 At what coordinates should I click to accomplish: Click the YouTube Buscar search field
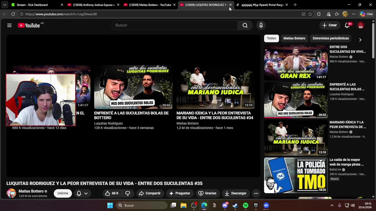174,25
